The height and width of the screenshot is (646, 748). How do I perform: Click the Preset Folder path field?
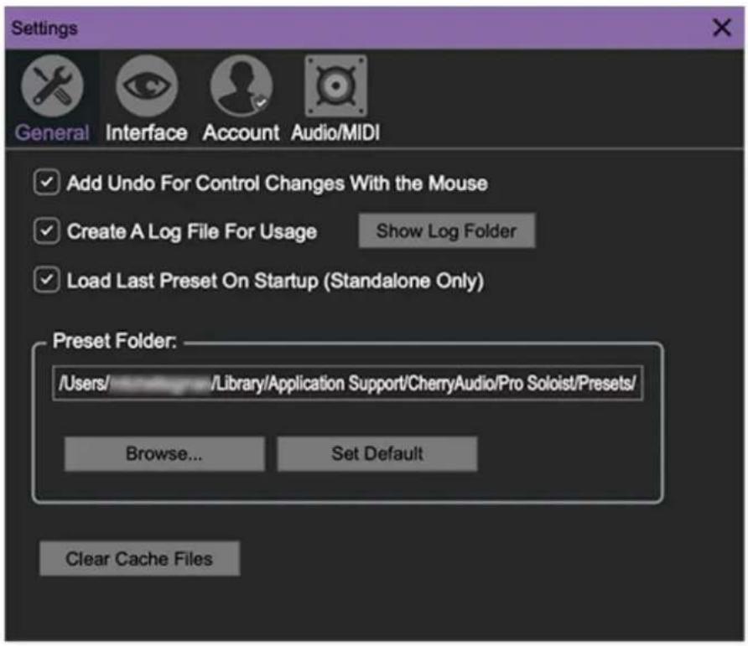pos(348,383)
